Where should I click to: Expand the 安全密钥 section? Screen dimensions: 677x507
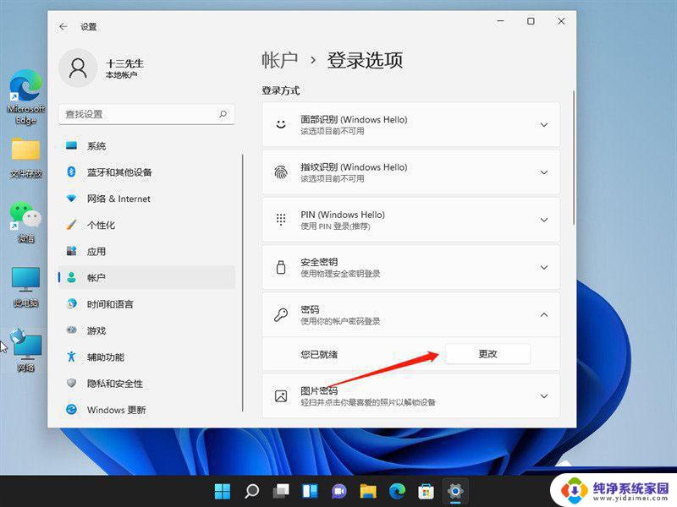[x=544, y=267]
